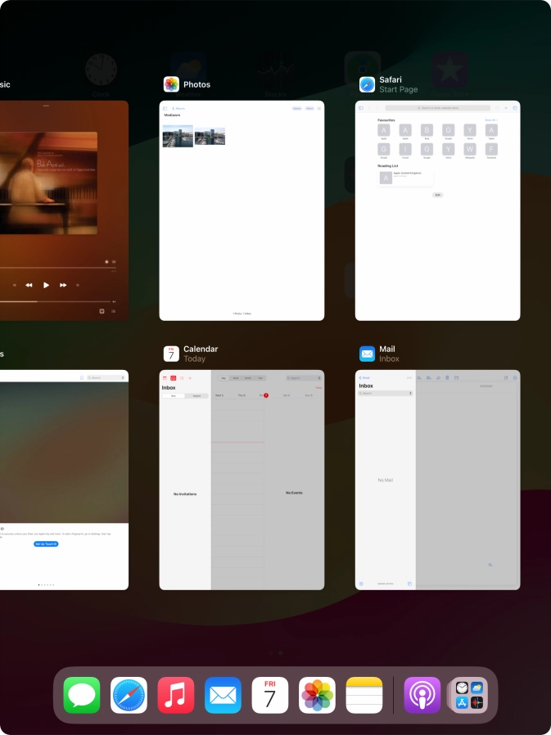Launch Safari from the dock
This screenshot has width=551, height=735.
click(129, 695)
